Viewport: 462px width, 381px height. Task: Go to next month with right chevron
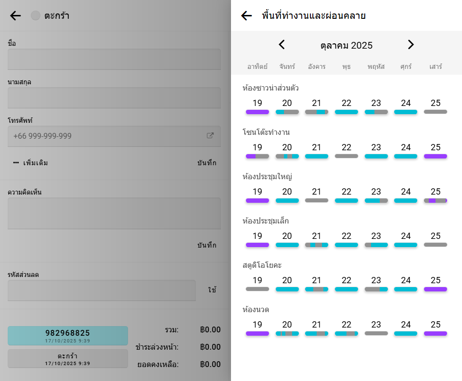(x=411, y=45)
